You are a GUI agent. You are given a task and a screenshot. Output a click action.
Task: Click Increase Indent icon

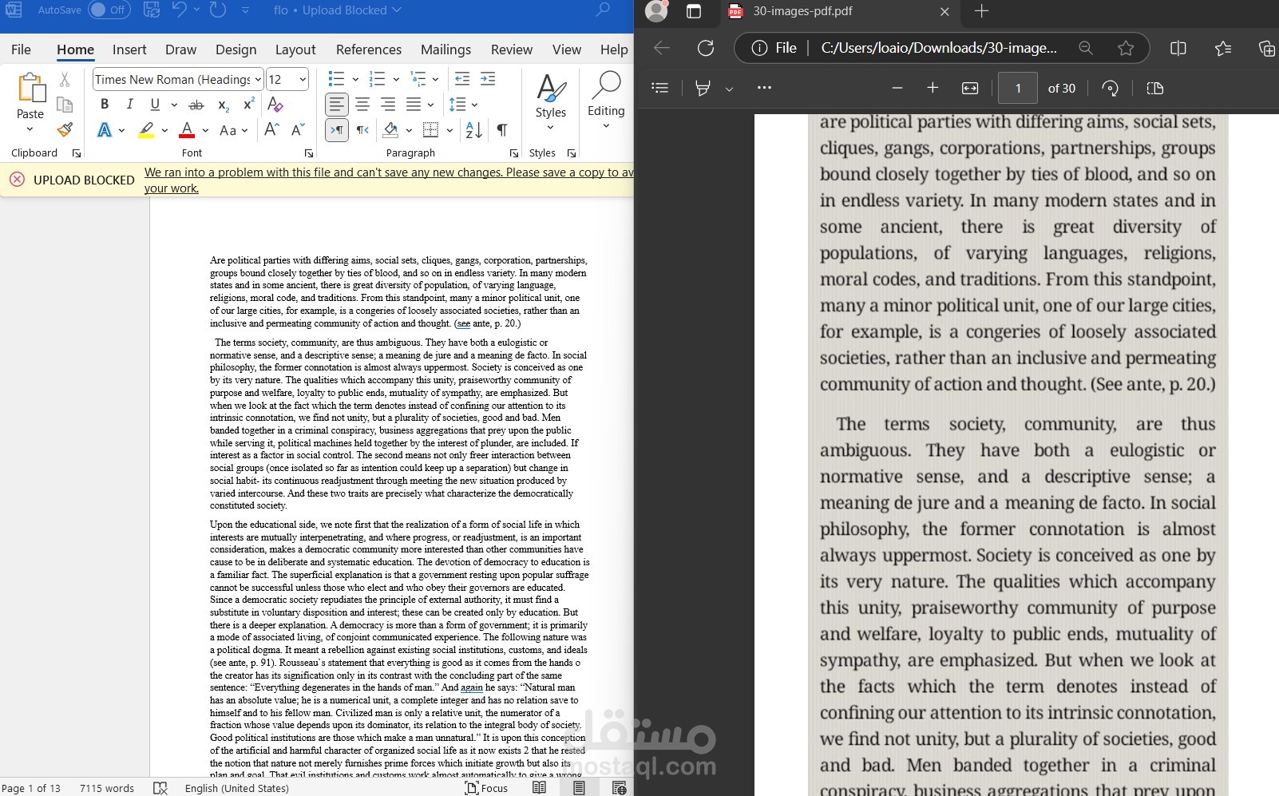click(488, 79)
